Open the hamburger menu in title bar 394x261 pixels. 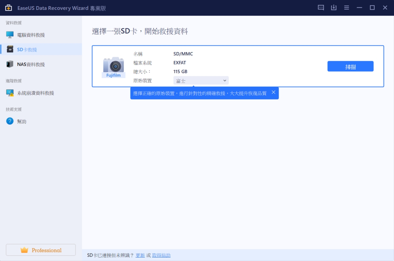[x=346, y=8]
